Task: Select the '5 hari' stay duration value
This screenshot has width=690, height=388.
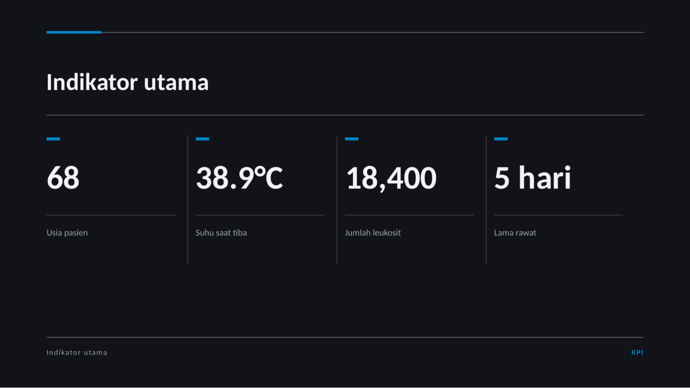Action: [x=532, y=177]
